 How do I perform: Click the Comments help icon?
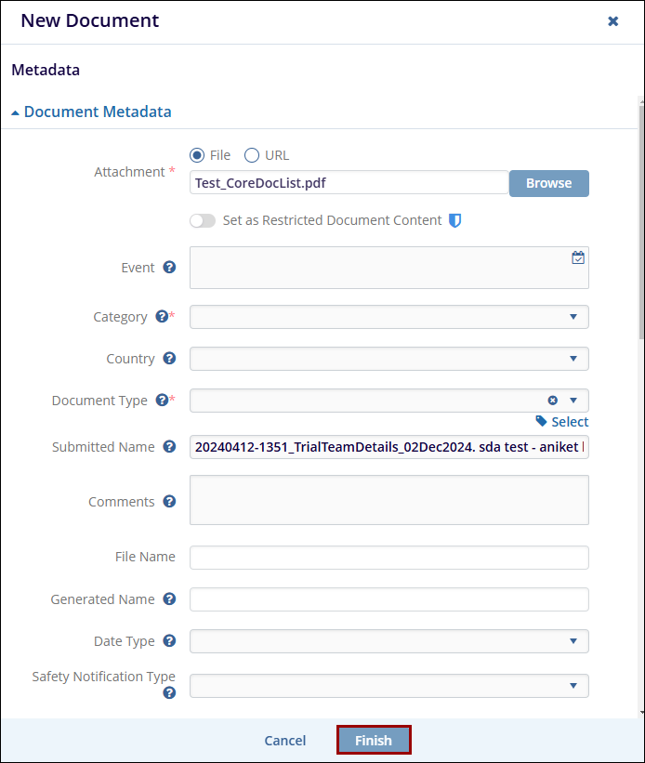click(169, 502)
